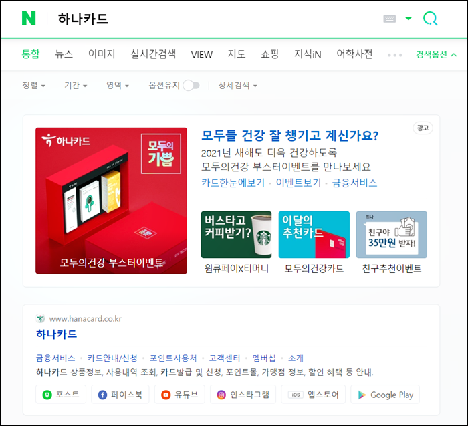This screenshot has width=468, height=426.
Task: Open the iOS 앱스토어 button
Action: click(313, 395)
